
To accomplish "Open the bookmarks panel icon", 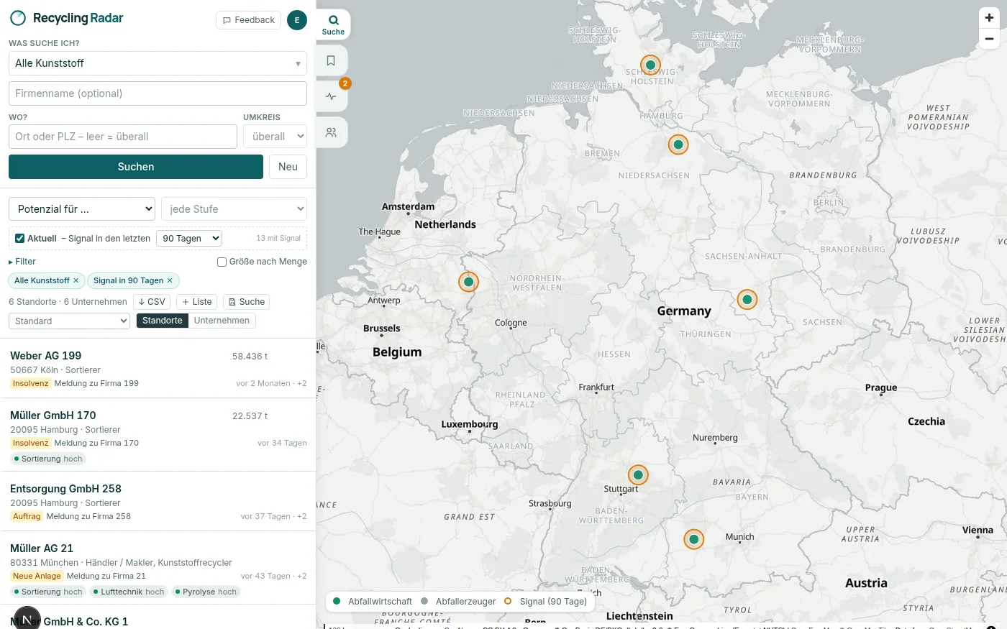I will click(x=331, y=61).
